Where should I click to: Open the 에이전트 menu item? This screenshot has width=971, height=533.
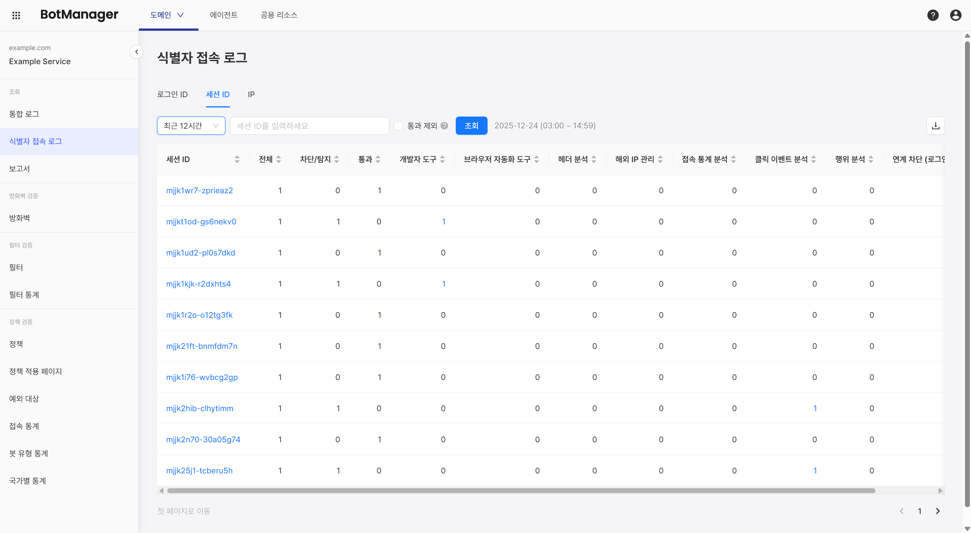tap(223, 15)
